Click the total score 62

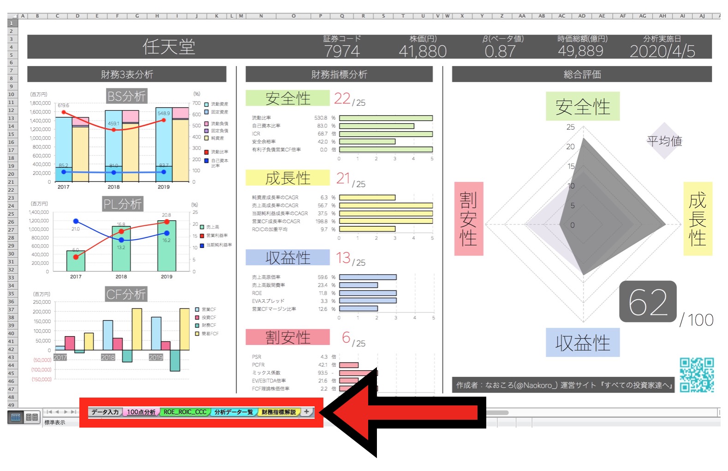[648, 302]
